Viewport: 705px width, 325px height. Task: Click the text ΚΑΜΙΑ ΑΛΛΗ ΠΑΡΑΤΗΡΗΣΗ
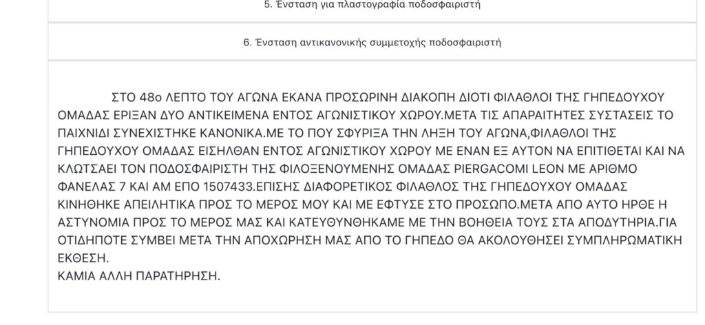[x=139, y=276]
